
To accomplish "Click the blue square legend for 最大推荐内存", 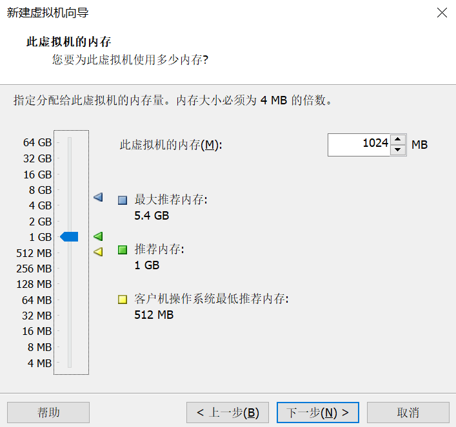I will tap(123, 200).
